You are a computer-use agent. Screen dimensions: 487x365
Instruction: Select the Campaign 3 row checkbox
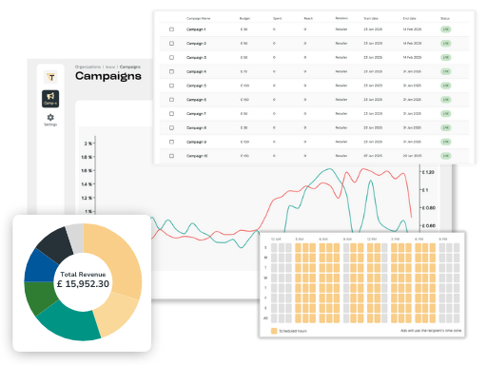171,57
